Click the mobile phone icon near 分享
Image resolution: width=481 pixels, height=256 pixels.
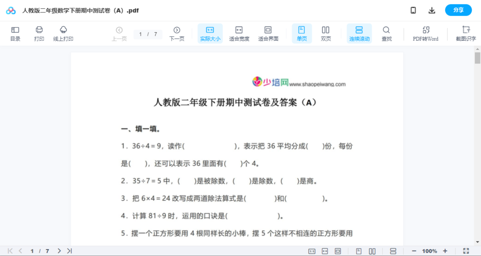click(x=413, y=10)
